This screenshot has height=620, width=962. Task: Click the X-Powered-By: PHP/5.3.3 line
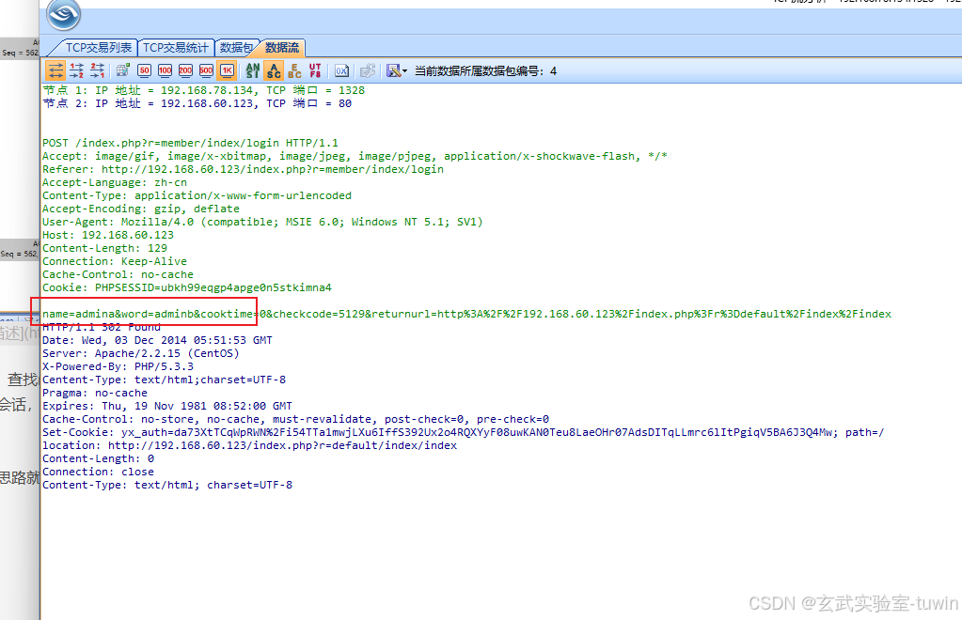pos(118,366)
